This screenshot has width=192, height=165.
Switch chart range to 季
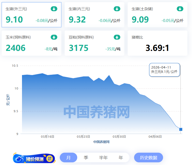click(x=86, y=158)
